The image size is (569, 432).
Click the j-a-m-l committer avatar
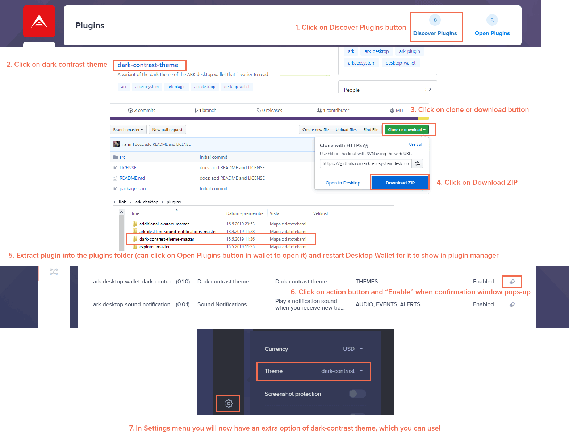tap(116, 144)
